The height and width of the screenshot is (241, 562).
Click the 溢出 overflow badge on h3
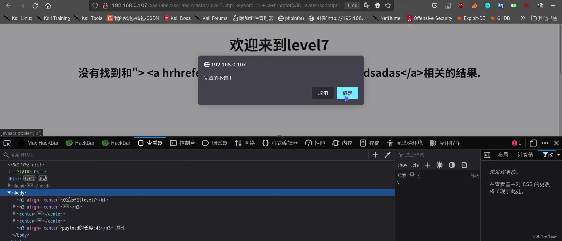click(x=120, y=228)
